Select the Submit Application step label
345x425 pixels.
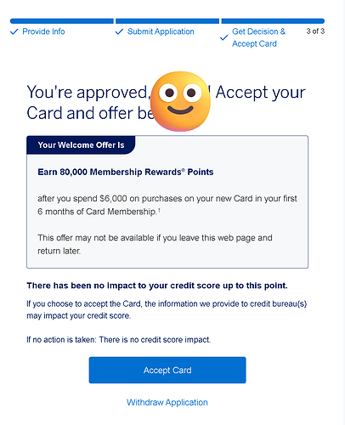161,31
